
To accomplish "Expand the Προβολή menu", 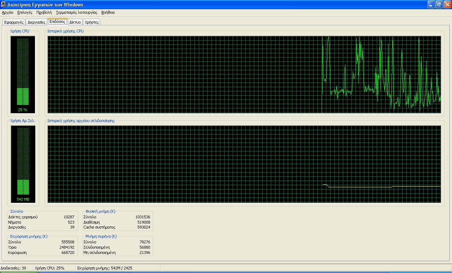I will pyautogui.click(x=44, y=12).
